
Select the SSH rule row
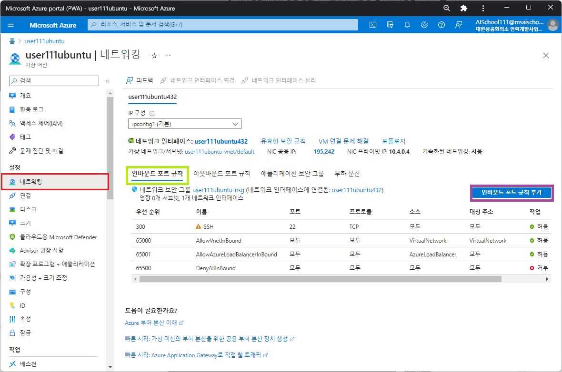(341, 226)
